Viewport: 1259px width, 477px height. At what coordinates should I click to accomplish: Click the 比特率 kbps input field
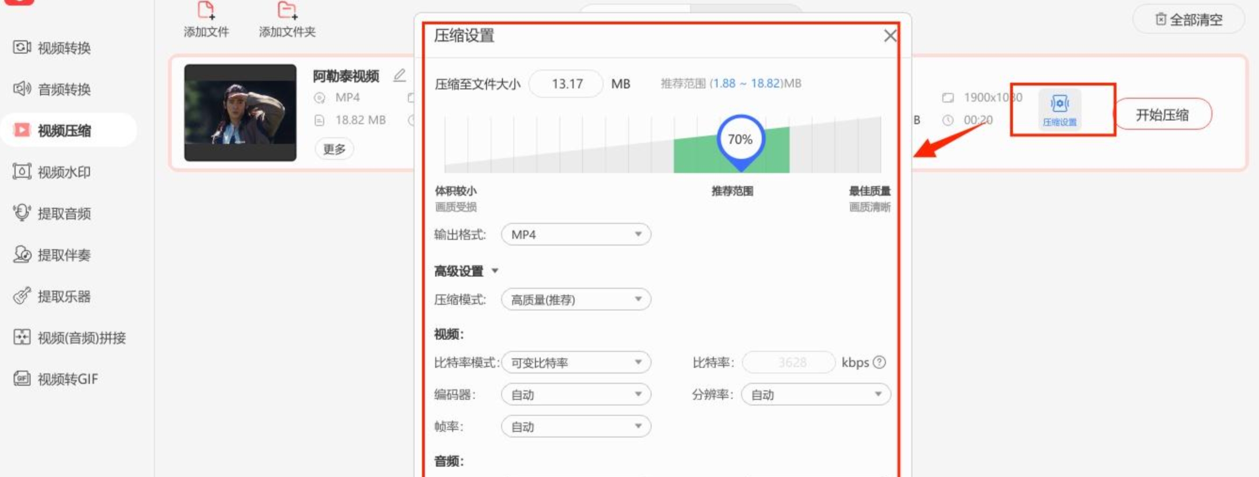(x=789, y=362)
